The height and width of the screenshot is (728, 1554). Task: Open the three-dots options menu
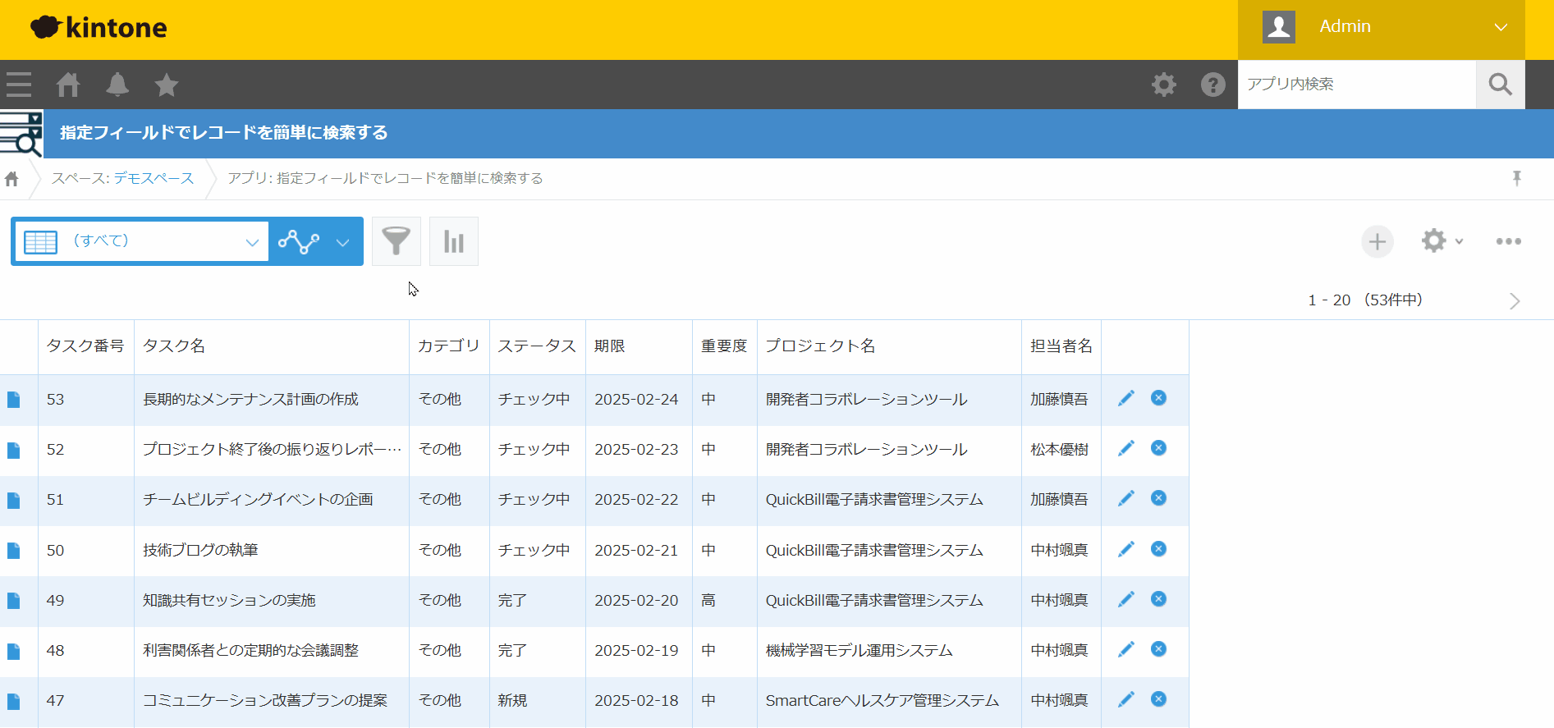pyautogui.click(x=1508, y=241)
